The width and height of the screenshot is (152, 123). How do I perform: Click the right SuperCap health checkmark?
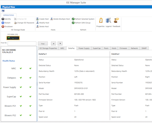[x=30, y=97]
